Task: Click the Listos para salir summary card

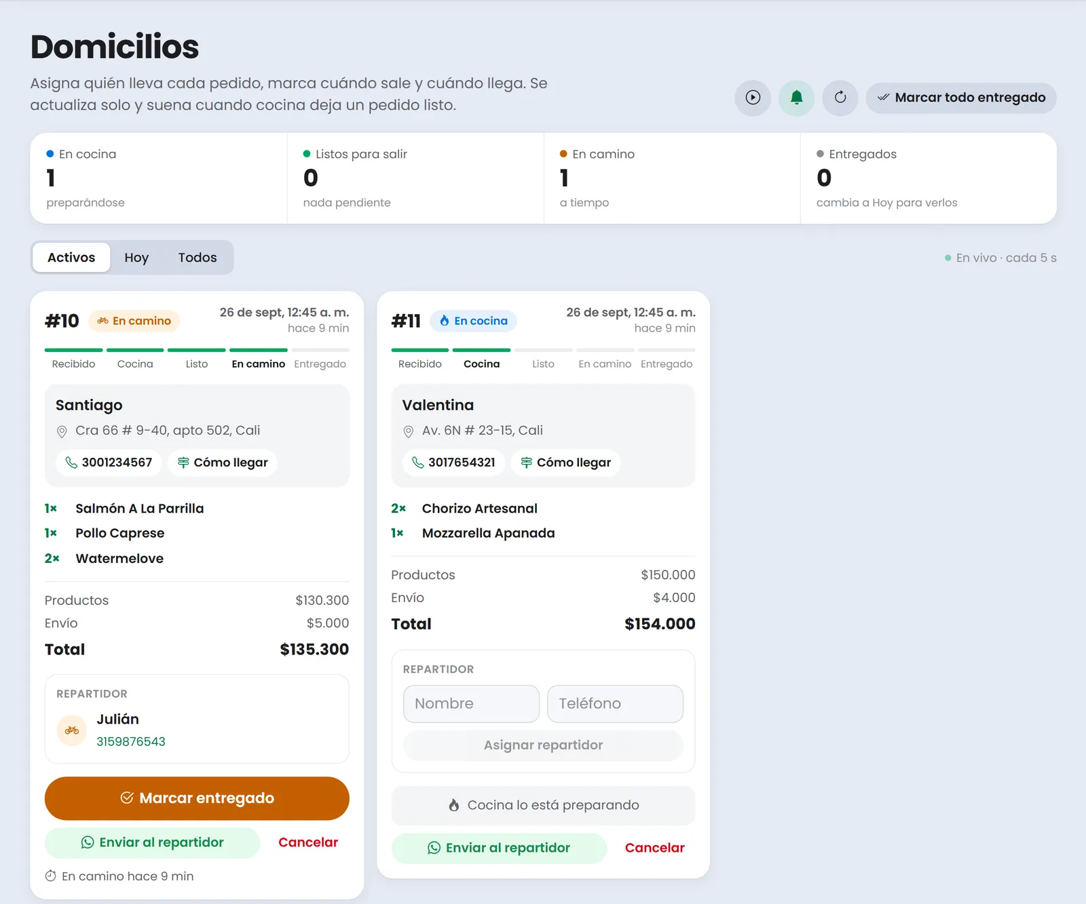Action: [415, 178]
